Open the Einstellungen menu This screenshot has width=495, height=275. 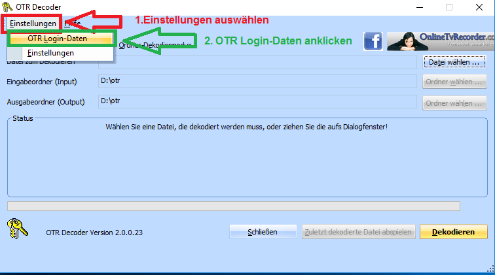click(x=33, y=24)
